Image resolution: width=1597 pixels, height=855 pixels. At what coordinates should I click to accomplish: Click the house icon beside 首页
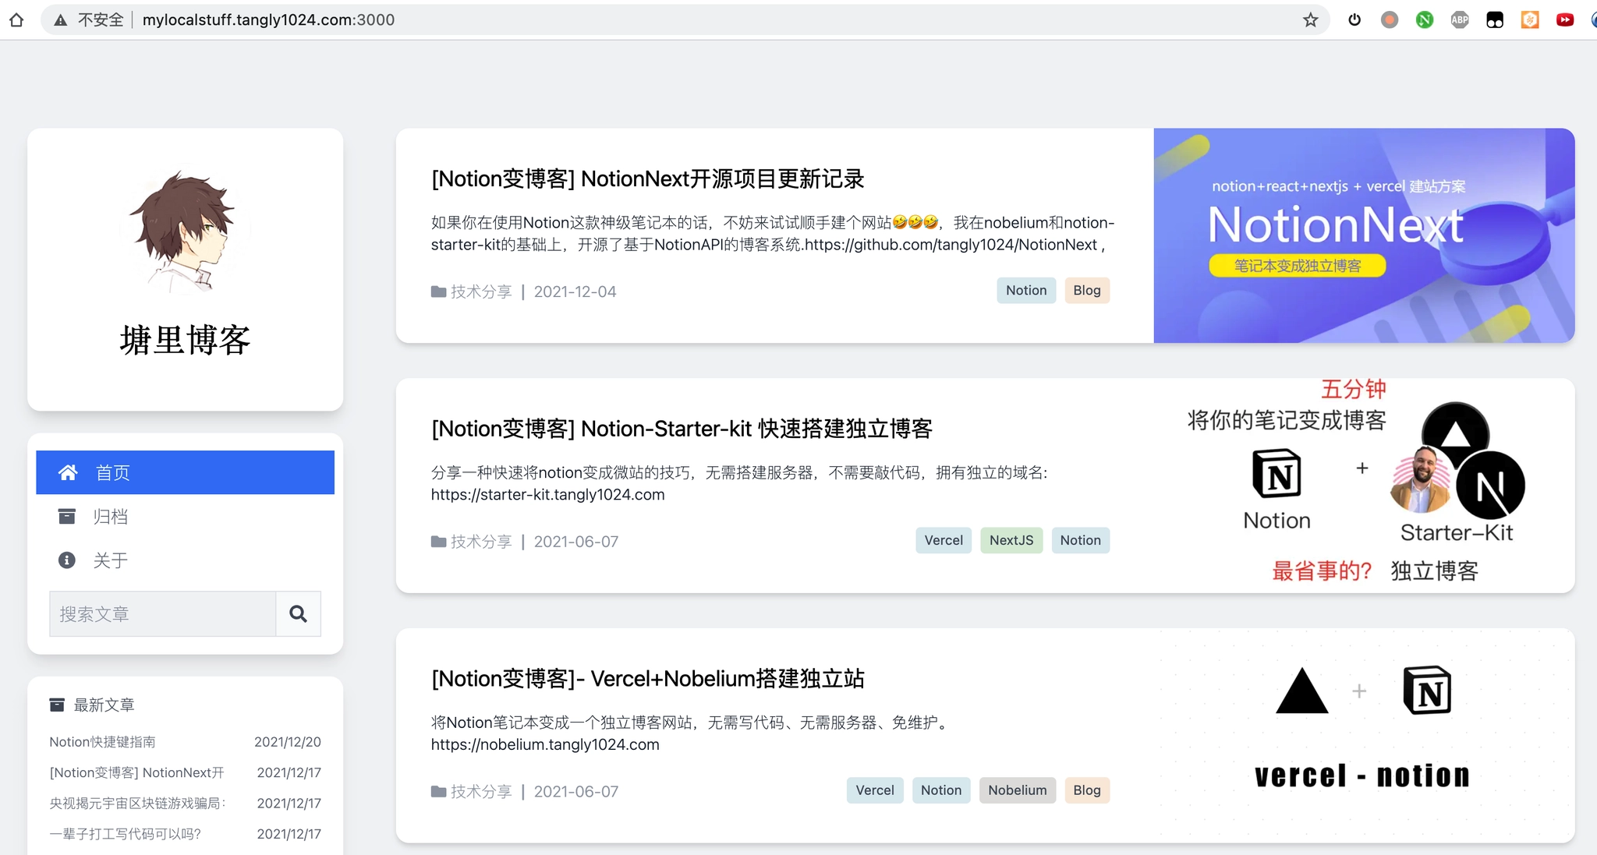(68, 472)
